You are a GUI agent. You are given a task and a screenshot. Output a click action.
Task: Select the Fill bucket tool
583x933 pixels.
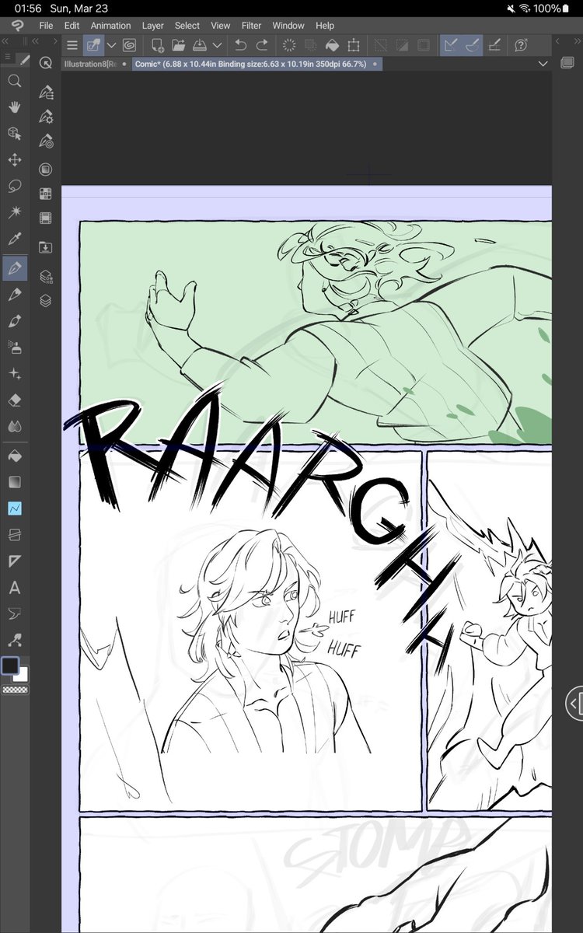pos(14,455)
